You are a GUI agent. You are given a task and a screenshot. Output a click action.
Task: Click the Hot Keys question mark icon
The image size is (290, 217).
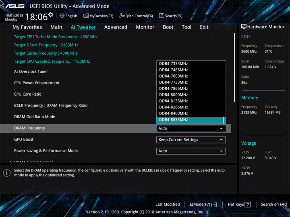click(x=248, y=205)
